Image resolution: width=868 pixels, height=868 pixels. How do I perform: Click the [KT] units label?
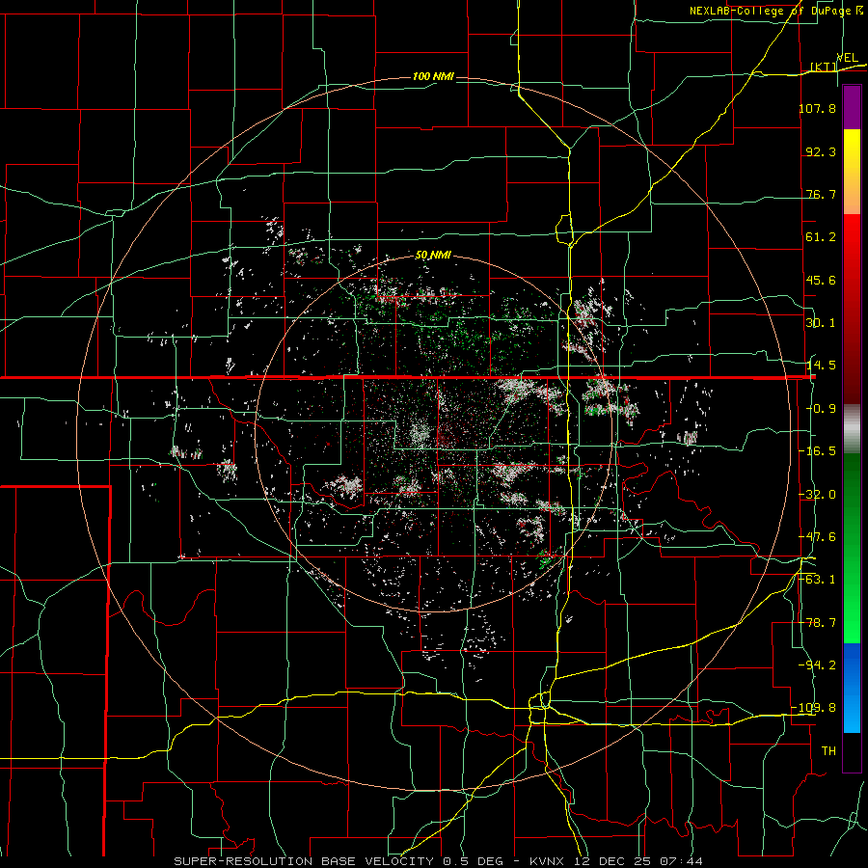click(x=824, y=67)
